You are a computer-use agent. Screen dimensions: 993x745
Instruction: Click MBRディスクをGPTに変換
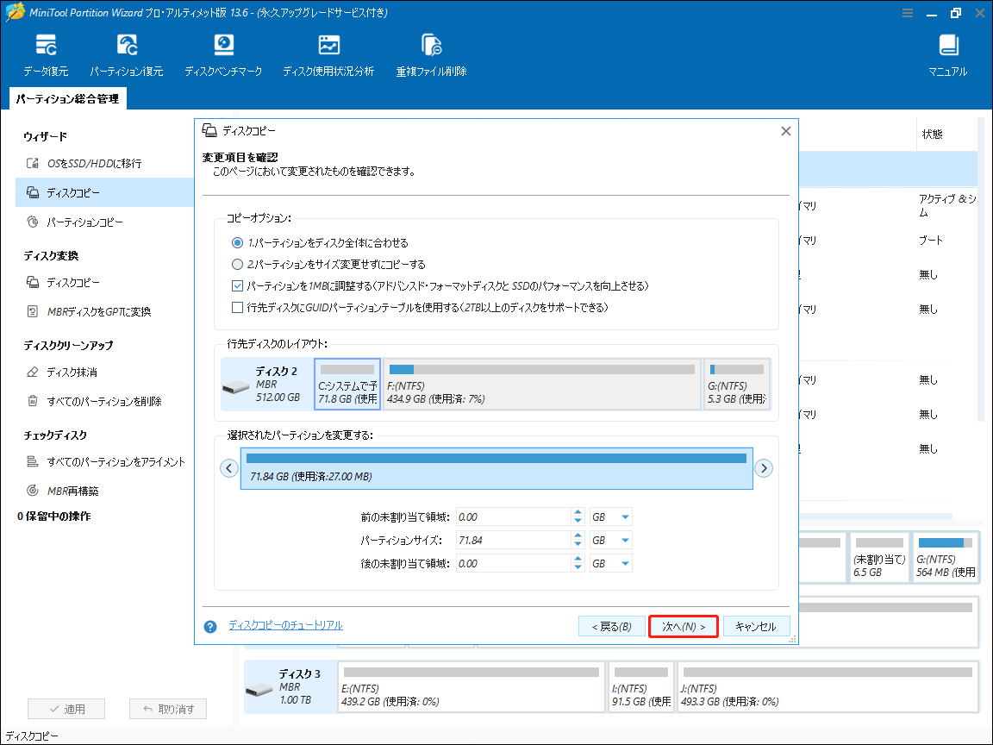point(89,311)
